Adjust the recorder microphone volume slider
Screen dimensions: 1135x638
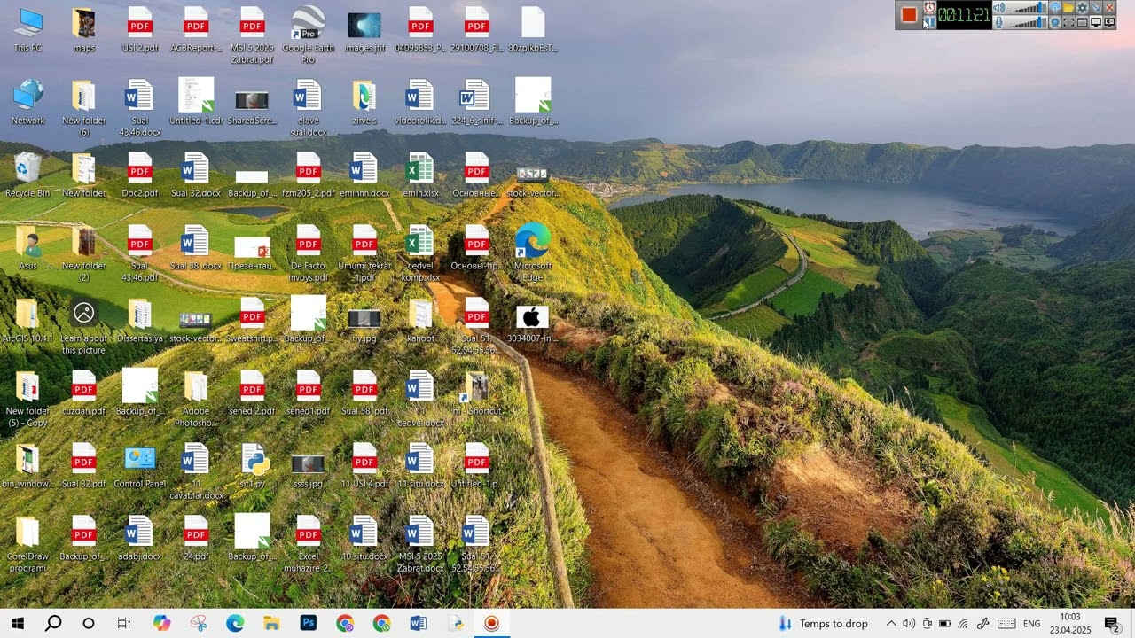(1028, 22)
